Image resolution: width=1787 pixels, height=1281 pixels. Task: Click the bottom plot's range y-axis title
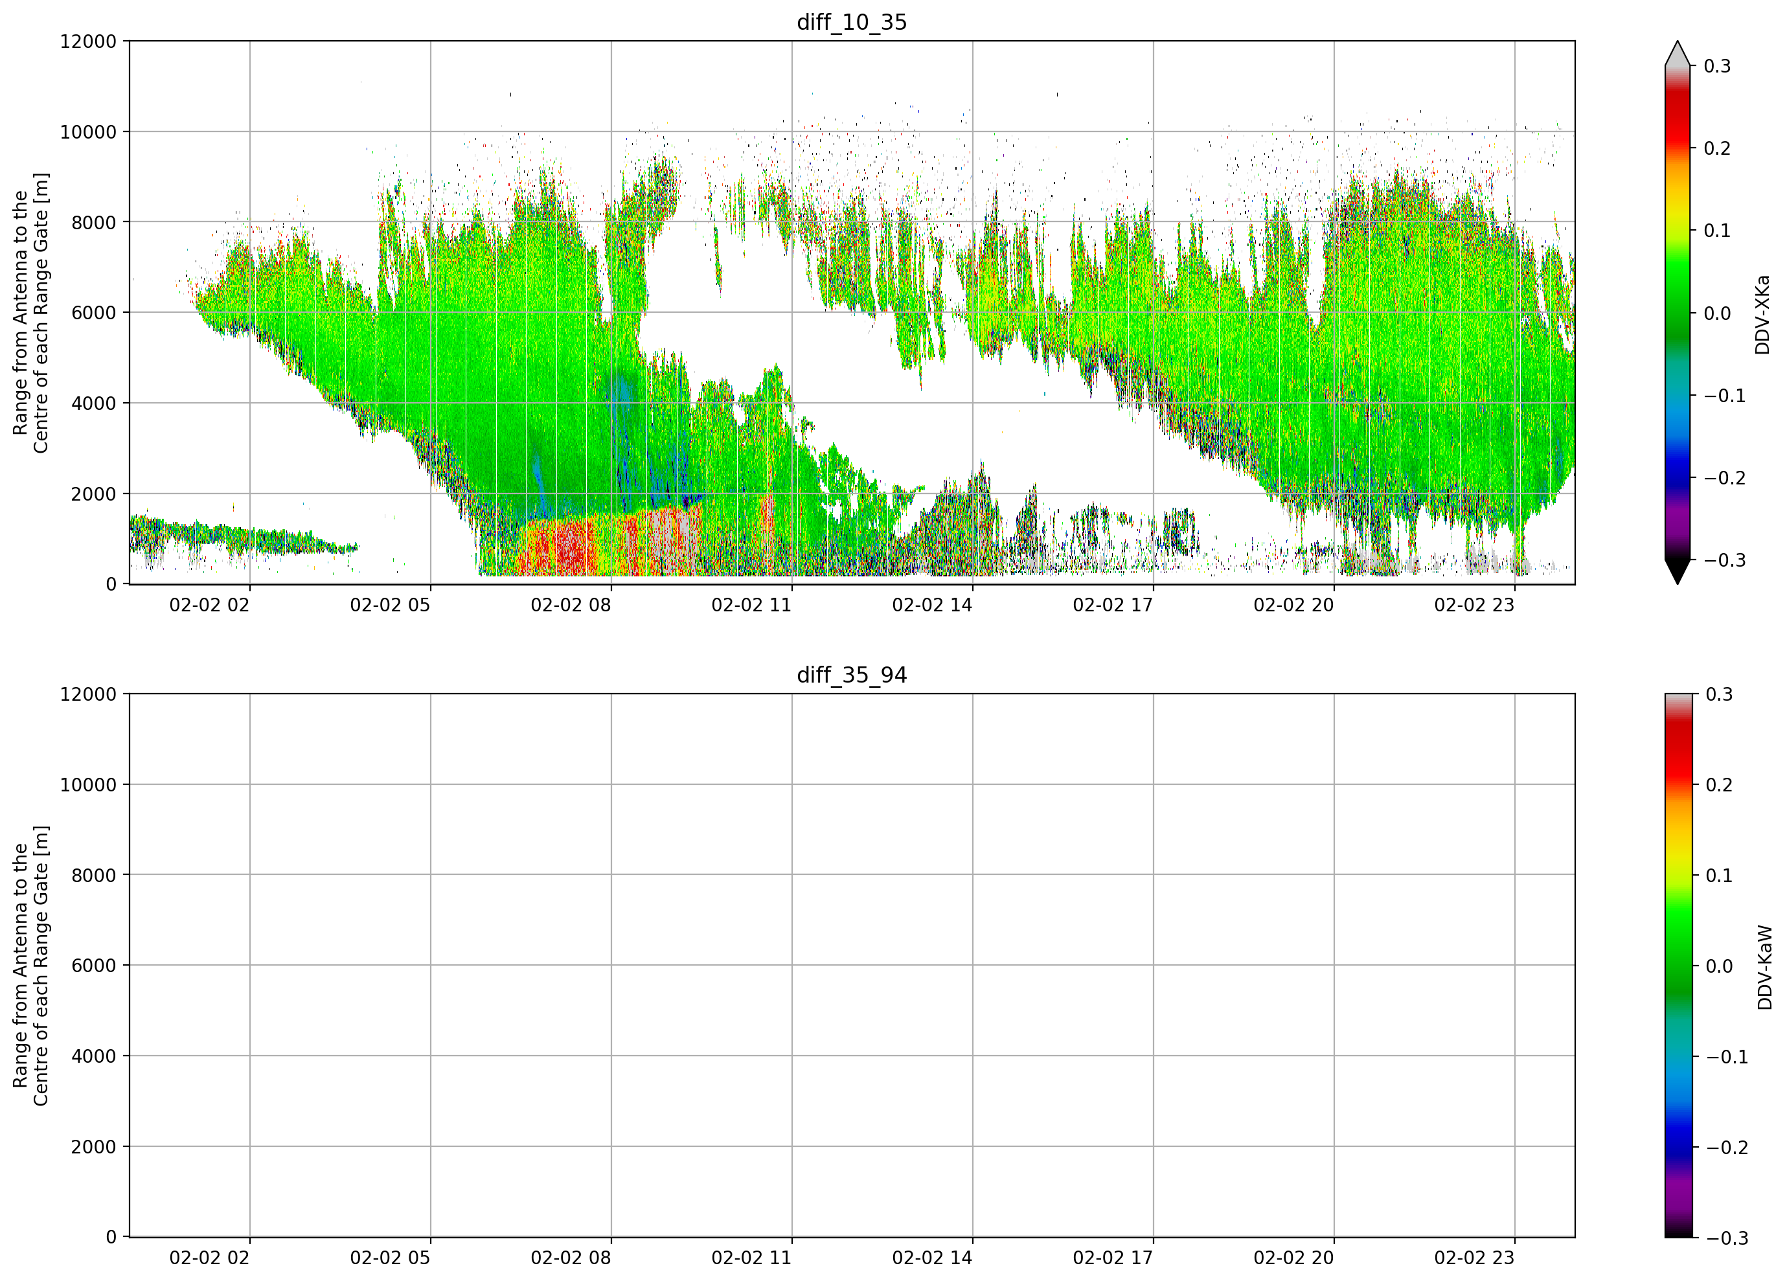click(30, 966)
